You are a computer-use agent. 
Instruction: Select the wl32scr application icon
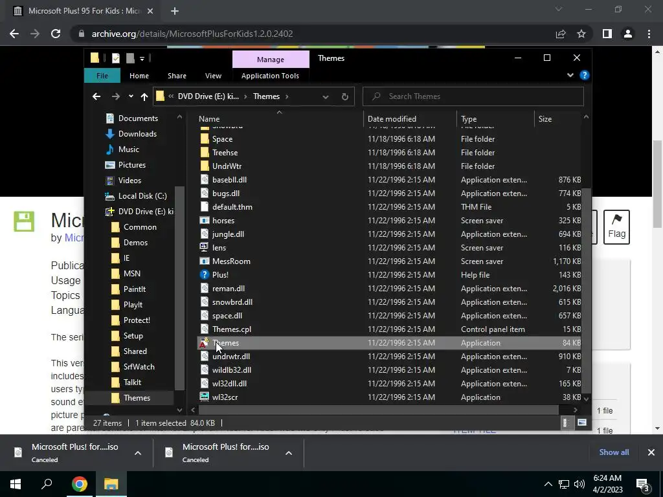[x=204, y=397]
